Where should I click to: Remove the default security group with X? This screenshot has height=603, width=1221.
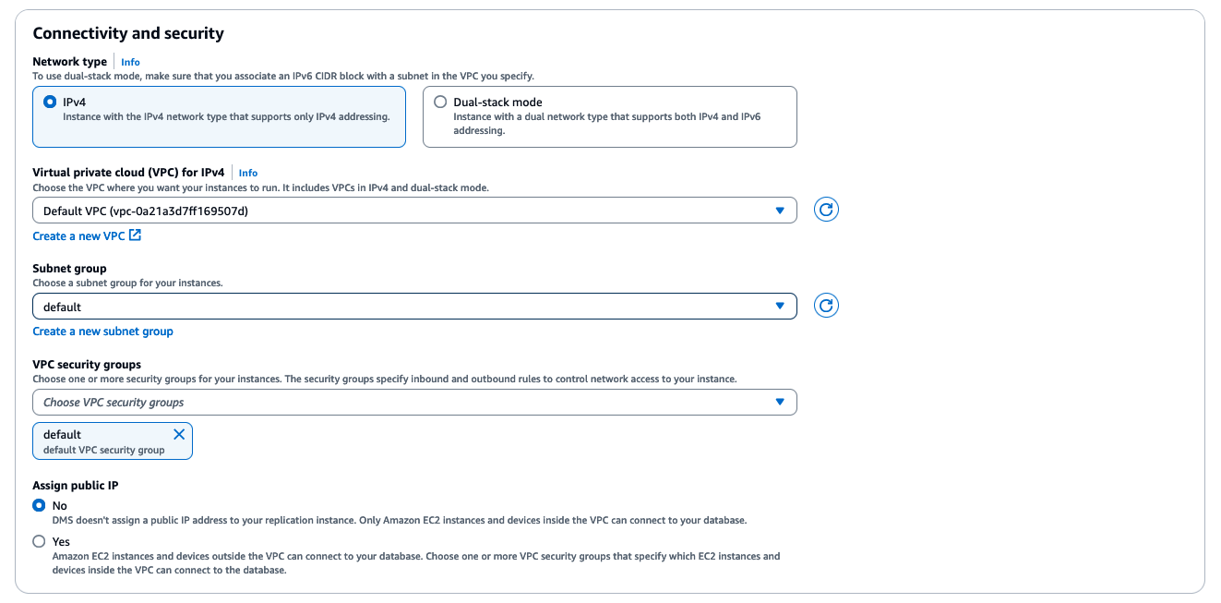coord(179,434)
